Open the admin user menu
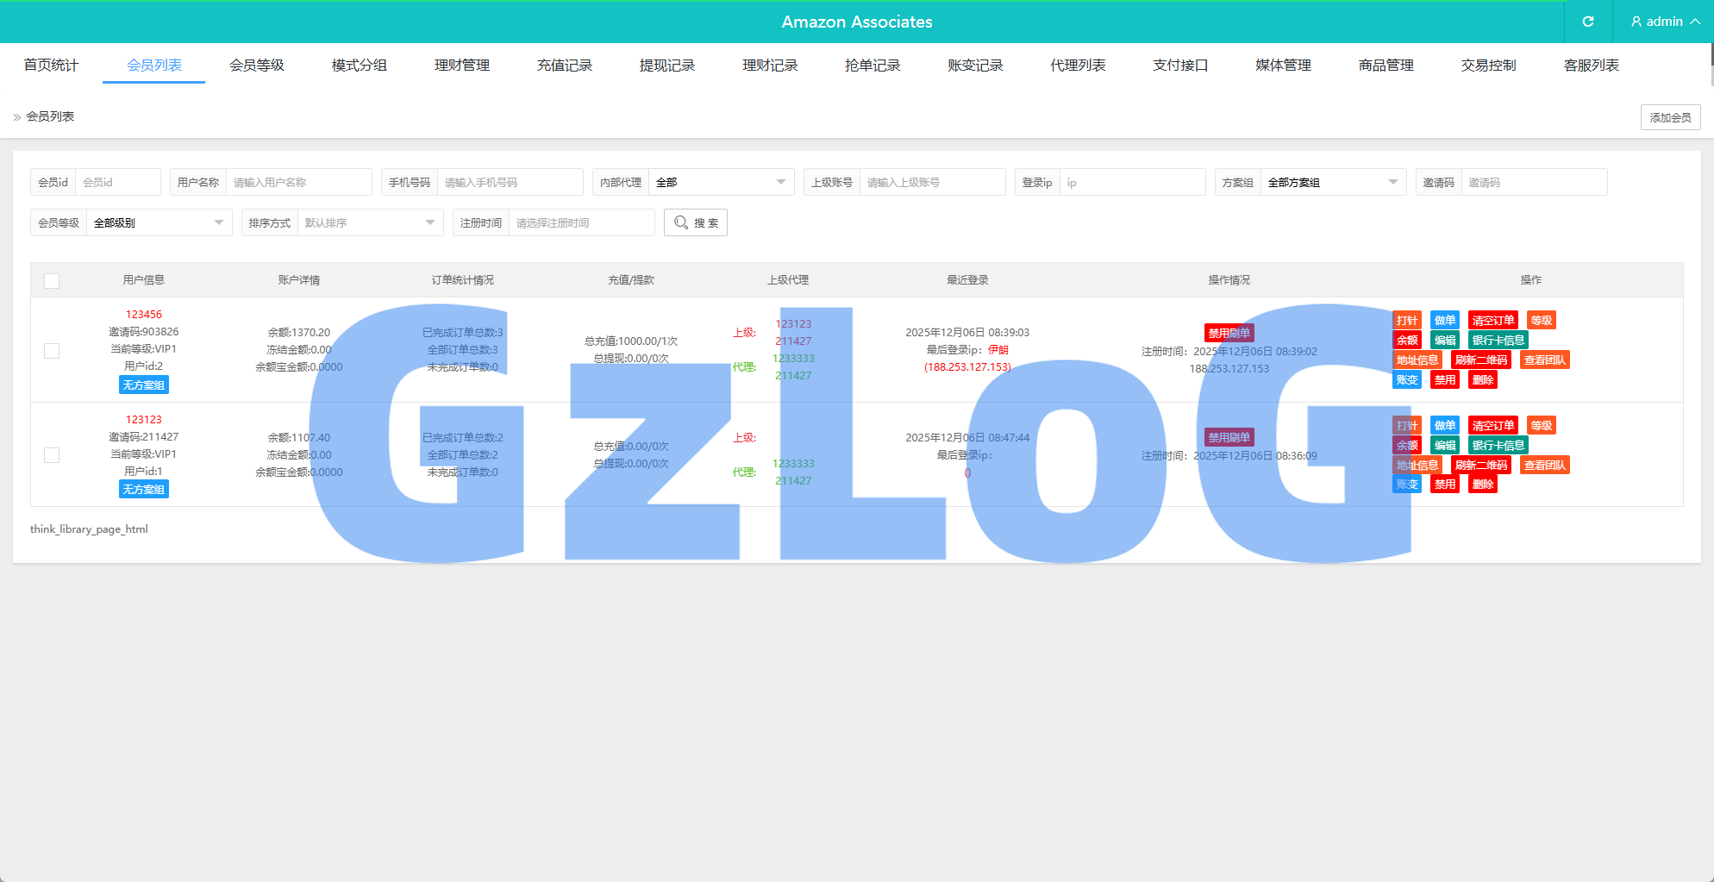The height and width of the screenshot is (882, 1714). [x=1664, y=22]
